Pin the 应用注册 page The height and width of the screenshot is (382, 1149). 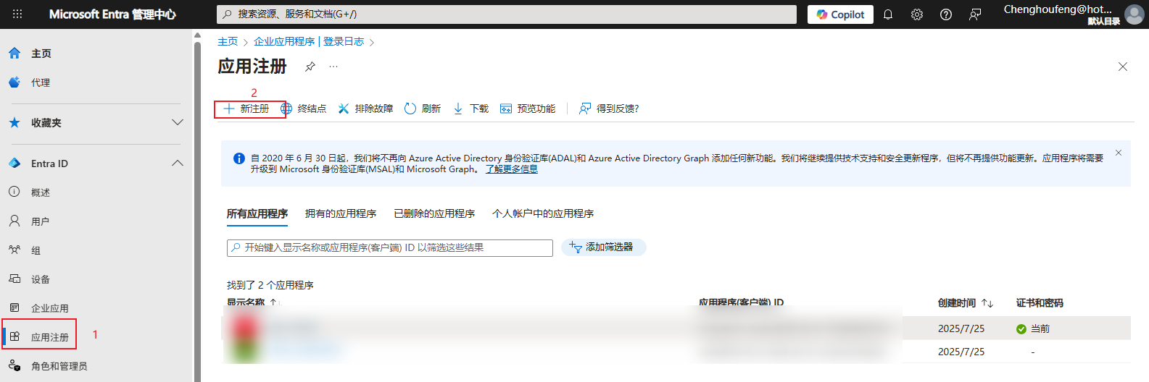pos(310,67)
